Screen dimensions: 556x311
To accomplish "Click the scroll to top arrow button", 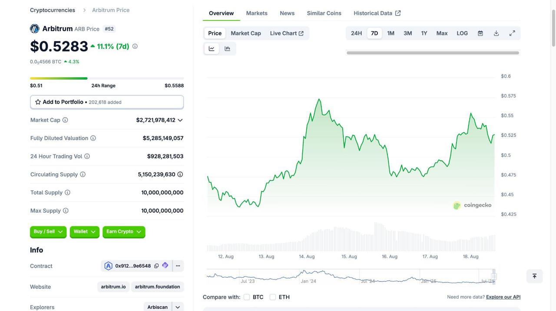I will (x=534, y=276).
